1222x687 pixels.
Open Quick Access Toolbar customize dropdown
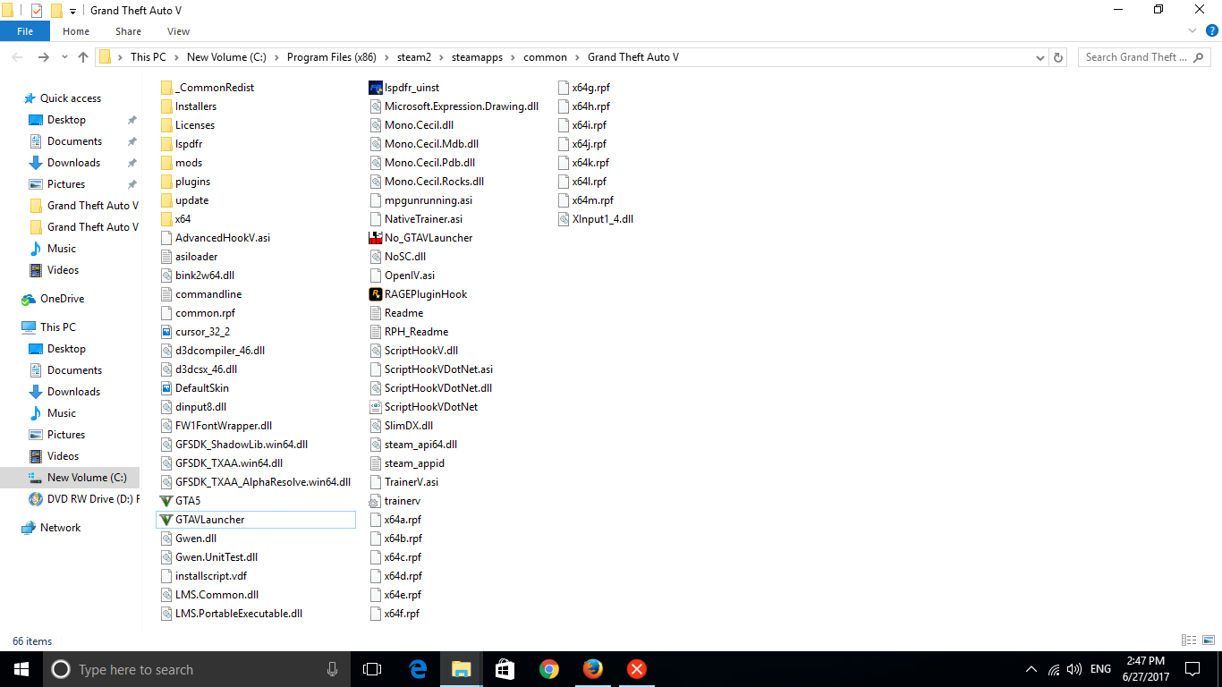point(72,11)
